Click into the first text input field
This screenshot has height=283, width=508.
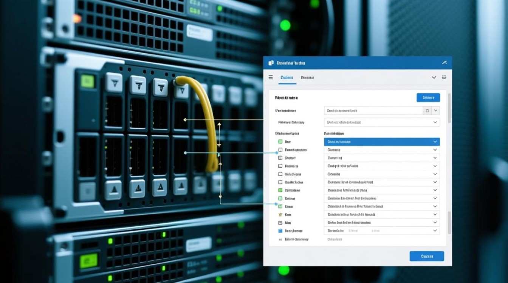coord(372,111)
